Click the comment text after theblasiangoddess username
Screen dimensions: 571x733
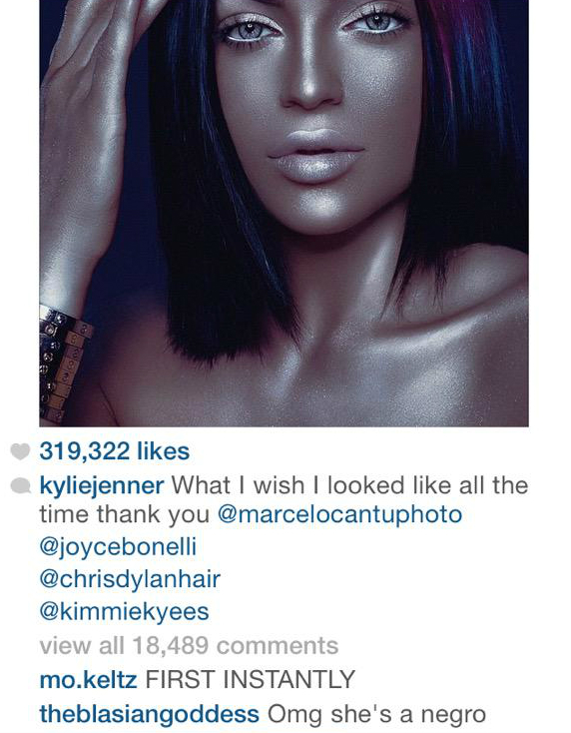tap(376, 714)
